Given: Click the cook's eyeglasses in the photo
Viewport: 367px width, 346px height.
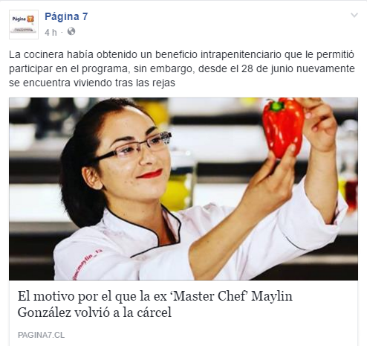Looking at the screenshot, I should pyautogui.click(x=134, y=147).
